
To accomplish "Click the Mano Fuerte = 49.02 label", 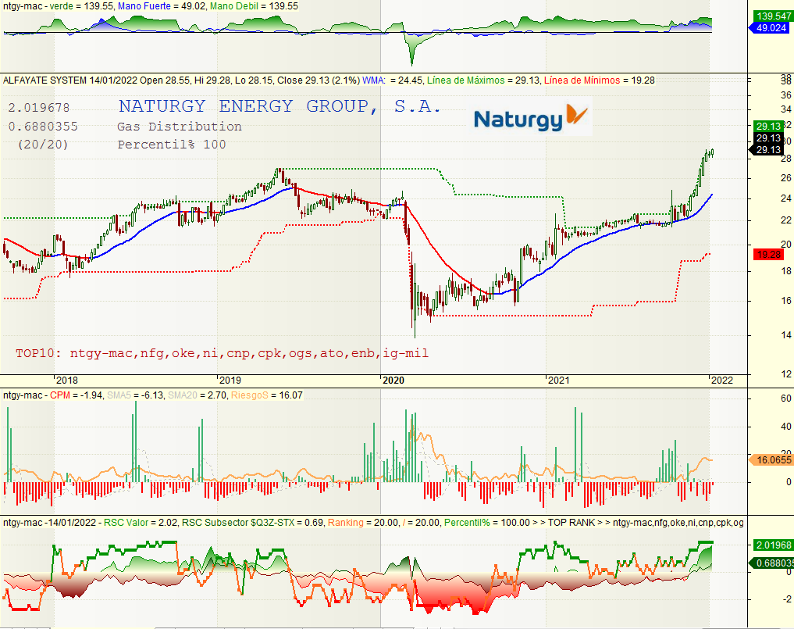I will [x=162, y=6].
